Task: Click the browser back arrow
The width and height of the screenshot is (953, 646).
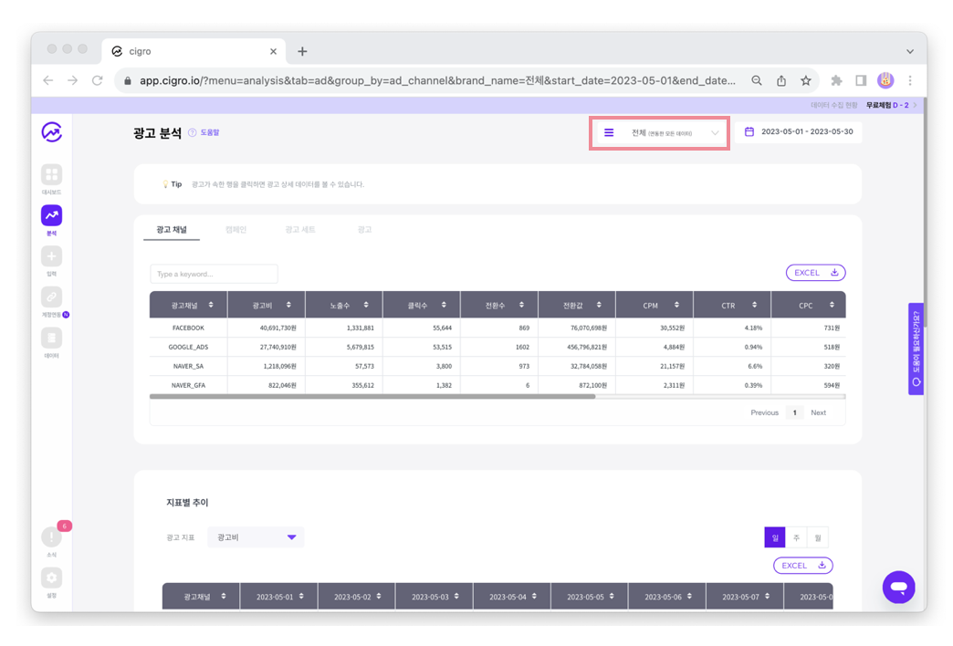Action: click(48, 80)
